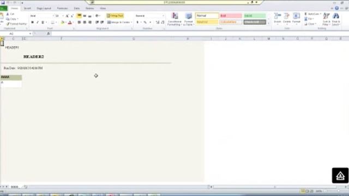Click the Accounting Number Format icon
This screenshot has width=349, height=196.
137,22
